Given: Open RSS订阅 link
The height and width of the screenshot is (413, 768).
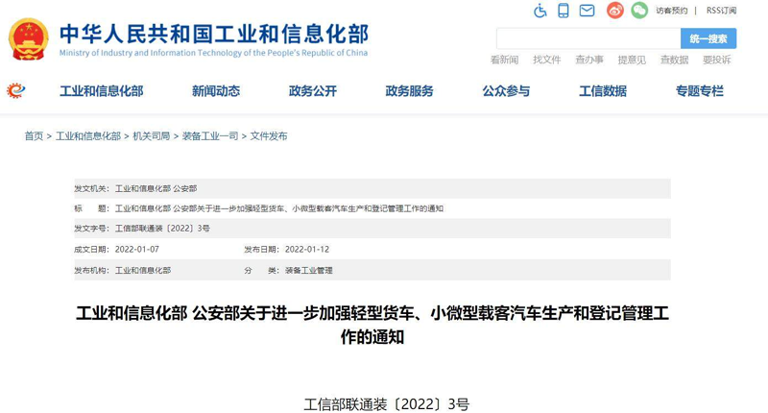Looking at the screenshot, I should click(721, 11).
